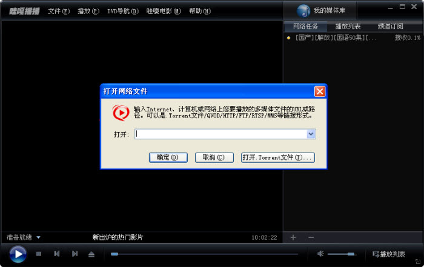Stop playback with the square button

[x=38, y=254]
